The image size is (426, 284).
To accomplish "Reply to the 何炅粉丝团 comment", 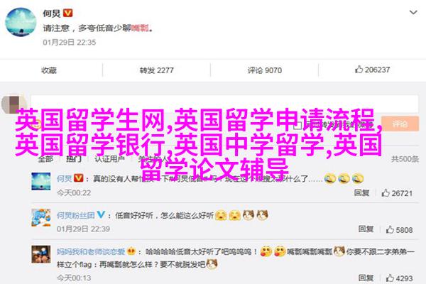I will click(x=366, y=229).
